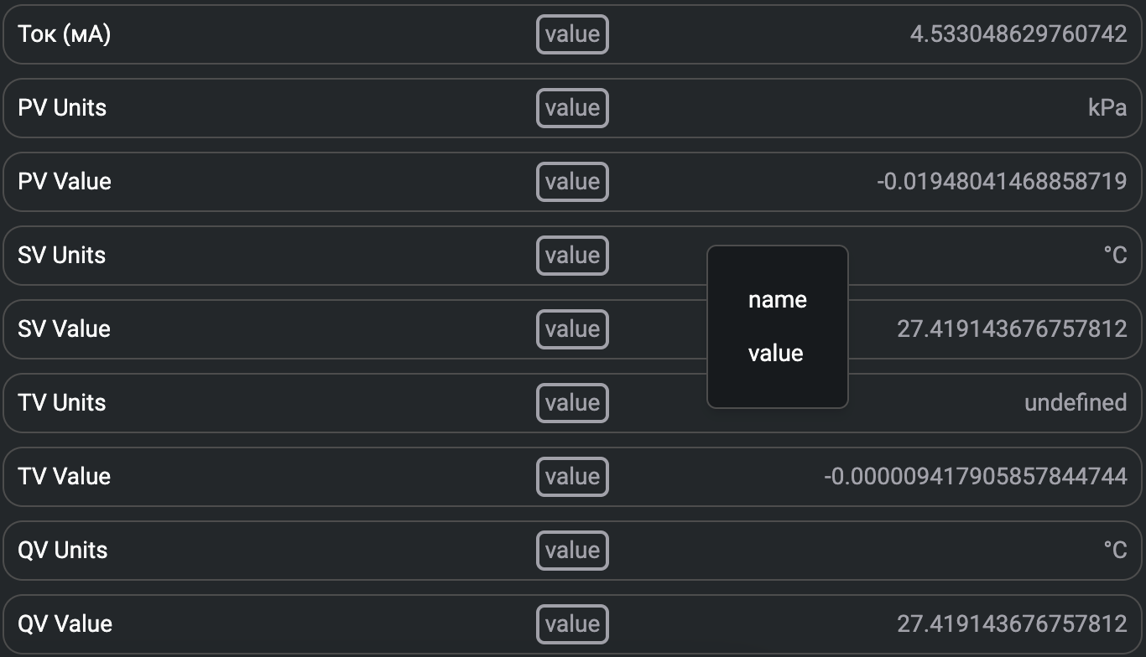This screenshot has height=657, width=1146.
Task: Open the PV Units value dropdown
Action: pos(572,108)
